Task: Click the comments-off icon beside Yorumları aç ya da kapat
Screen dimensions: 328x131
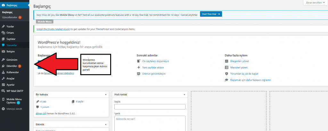Action: click(226, 74)
